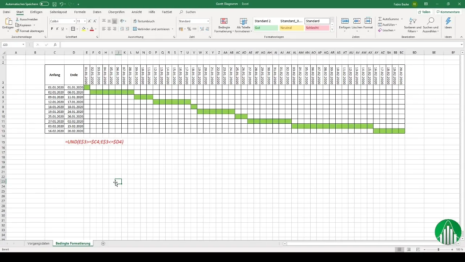Viewport: 465px width, 262px height.
Task: Open the eraser Löschen dropdown
Action: [387, 30]
